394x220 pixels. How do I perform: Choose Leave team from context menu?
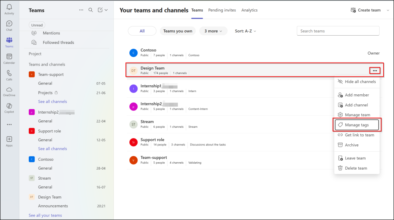coord(357,158)
